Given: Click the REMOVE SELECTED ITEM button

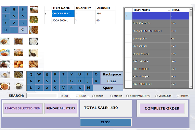Looking at the screenshot, I should (x=23, y=108).
